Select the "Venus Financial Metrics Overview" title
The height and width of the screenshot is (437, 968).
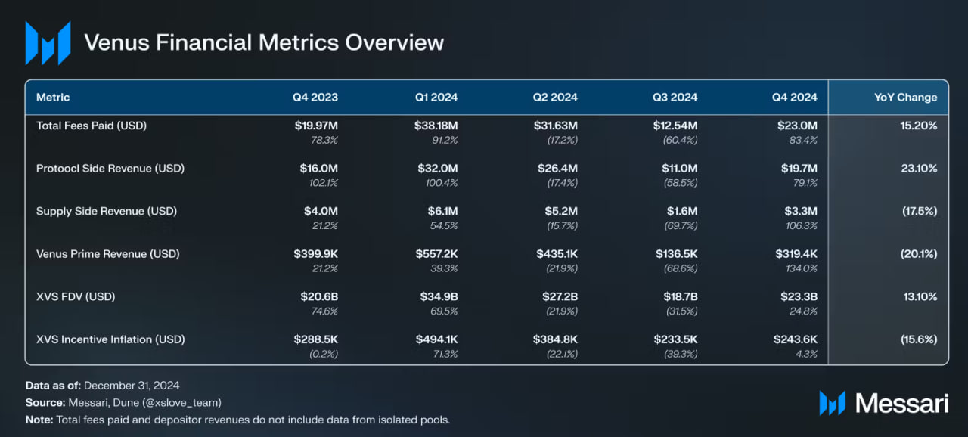pyautogui.click(x=264, y=42)
